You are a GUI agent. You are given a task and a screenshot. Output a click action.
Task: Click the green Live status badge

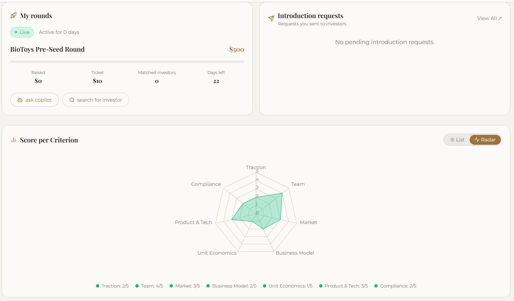pos(22,32)
